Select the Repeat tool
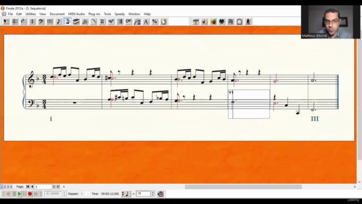The height and width of the screenshot is (204, 362). point(120,22)
